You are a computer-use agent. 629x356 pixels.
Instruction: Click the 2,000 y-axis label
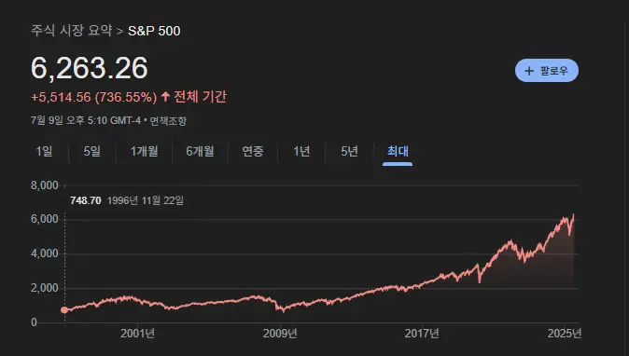click(45, 288)
